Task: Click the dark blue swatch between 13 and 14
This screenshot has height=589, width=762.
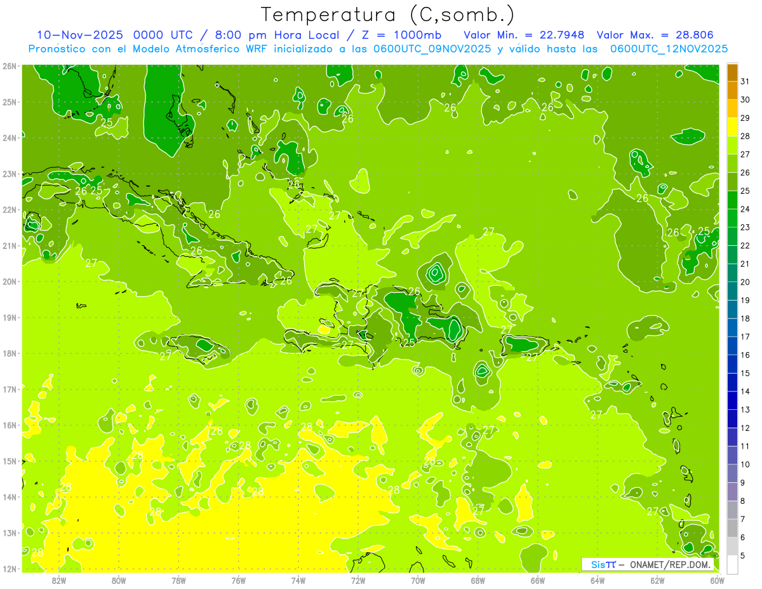Action: coord(732,400)
